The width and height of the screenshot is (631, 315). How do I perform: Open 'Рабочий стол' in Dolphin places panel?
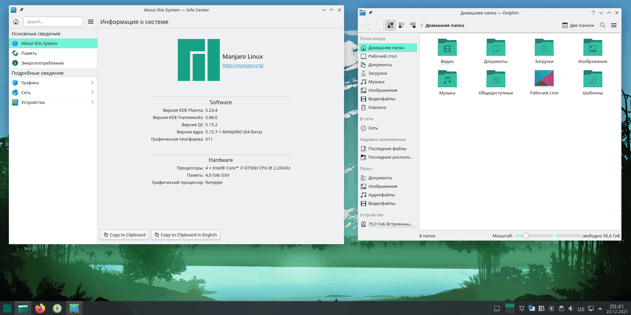click(388, 56)
